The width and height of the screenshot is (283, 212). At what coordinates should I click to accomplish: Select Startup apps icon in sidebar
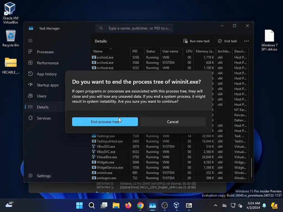(x=30, y=85)
